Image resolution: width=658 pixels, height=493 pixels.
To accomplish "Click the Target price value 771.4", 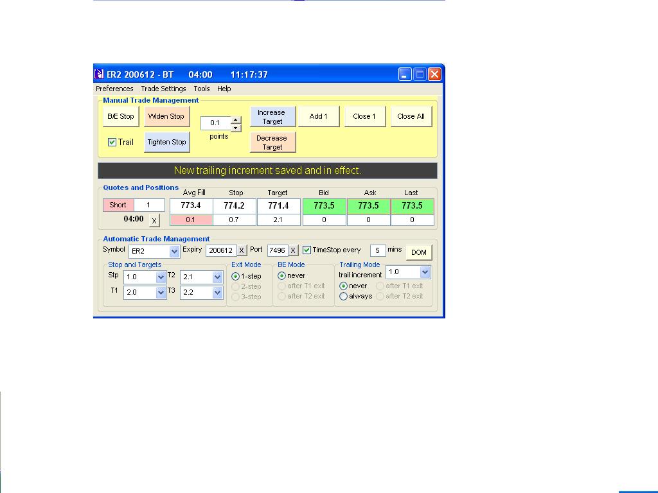I will (x=279, y=206).
